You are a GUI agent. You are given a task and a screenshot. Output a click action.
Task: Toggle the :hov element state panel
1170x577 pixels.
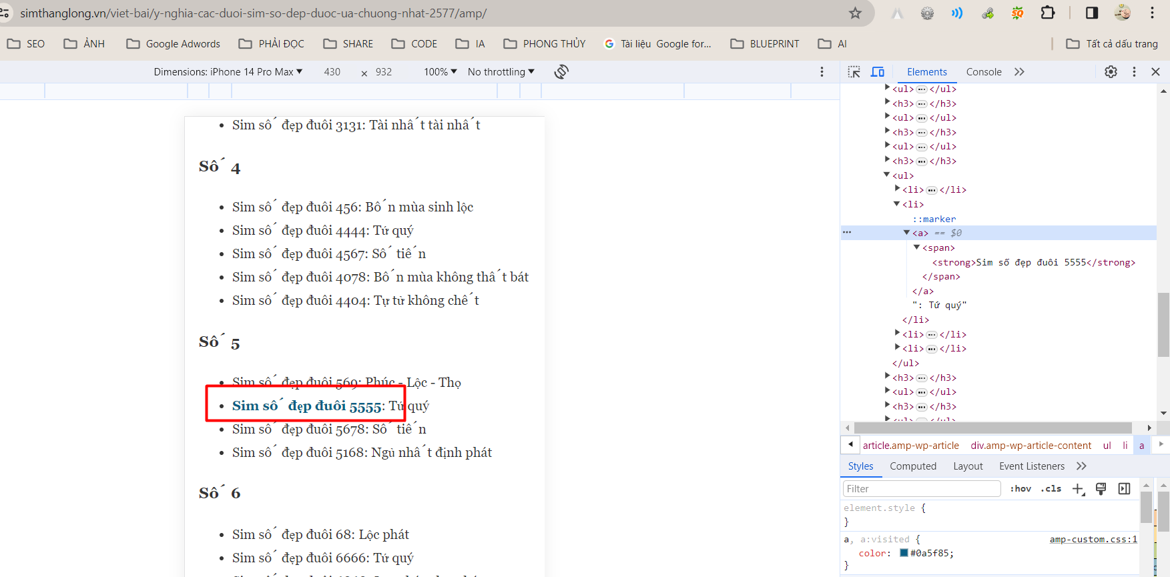[1020, 489]
